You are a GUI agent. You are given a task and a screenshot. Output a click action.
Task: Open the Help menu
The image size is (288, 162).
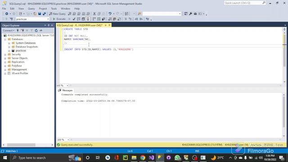[x=77, y=9]
